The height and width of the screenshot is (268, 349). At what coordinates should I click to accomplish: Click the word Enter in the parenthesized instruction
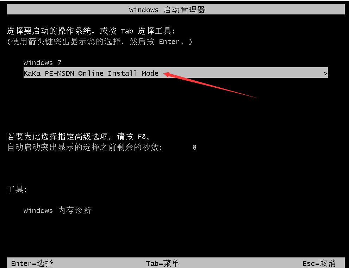(169, 42)
